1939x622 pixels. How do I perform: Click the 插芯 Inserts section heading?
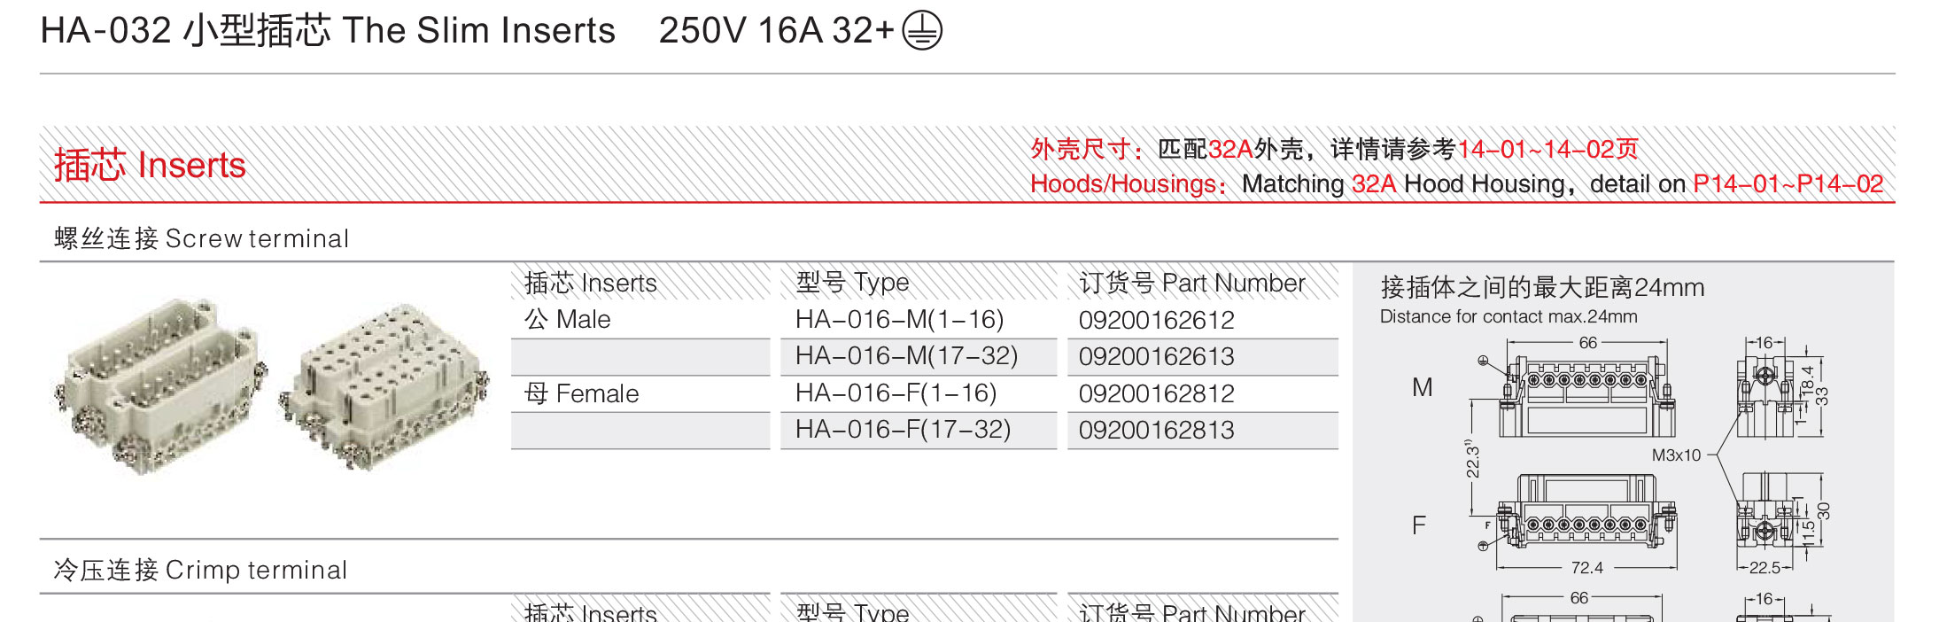150,166
